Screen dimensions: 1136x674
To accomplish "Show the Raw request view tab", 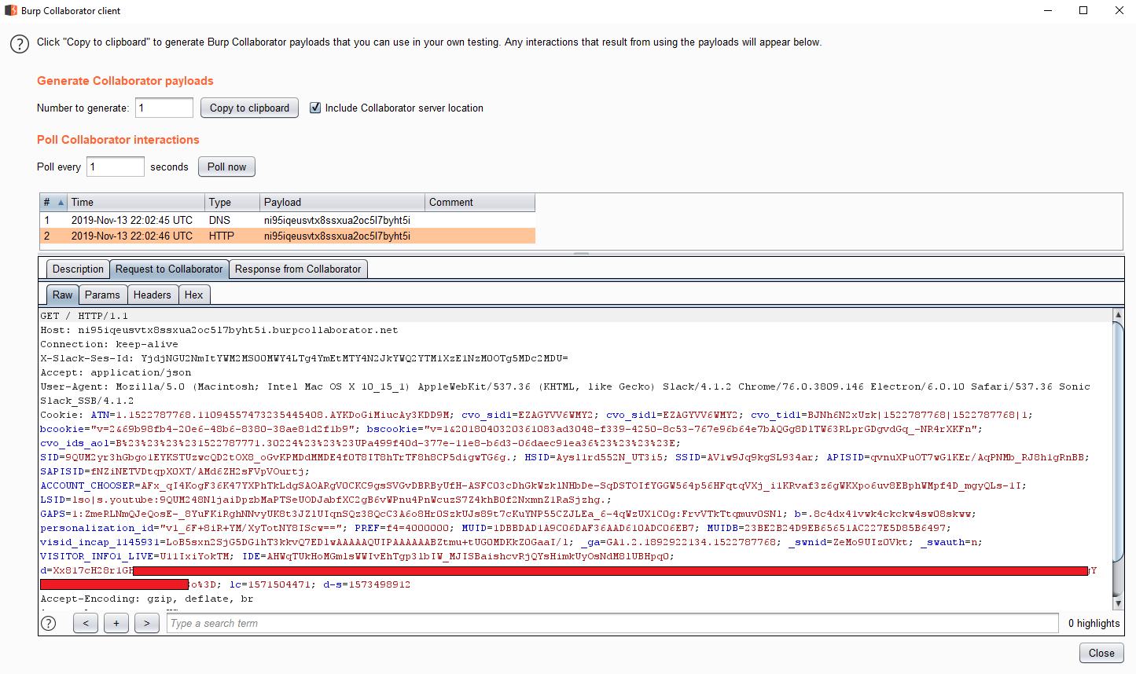I will pos(63,295).
